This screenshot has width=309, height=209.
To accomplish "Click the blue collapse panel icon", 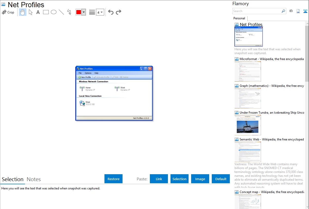I will (x=305, y=11).
